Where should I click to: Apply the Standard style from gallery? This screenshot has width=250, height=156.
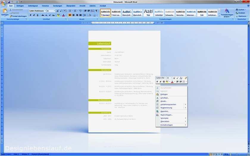[x=105, y=13]
